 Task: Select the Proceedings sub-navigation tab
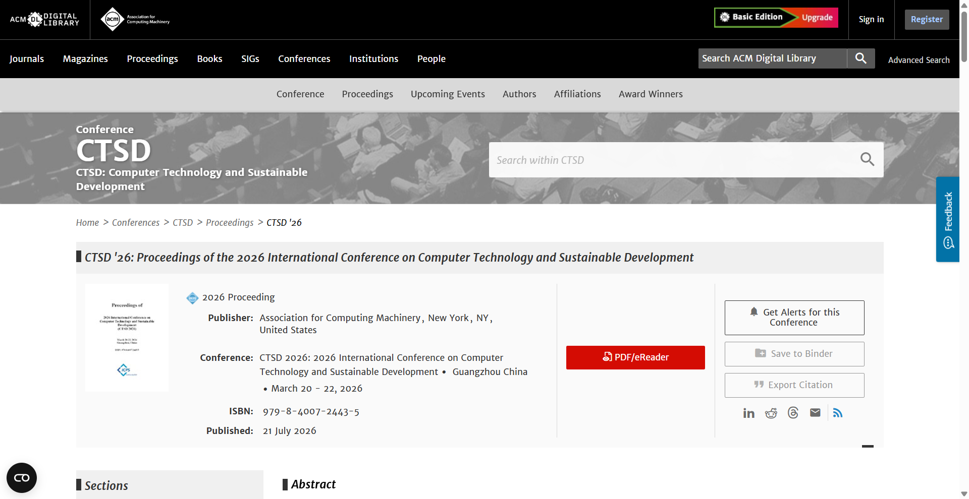367,94
